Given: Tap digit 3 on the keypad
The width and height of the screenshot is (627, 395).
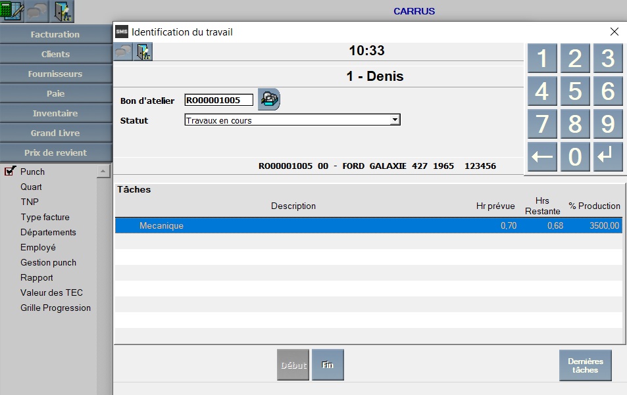Looking at the screenshot, I should click(608, 58).
